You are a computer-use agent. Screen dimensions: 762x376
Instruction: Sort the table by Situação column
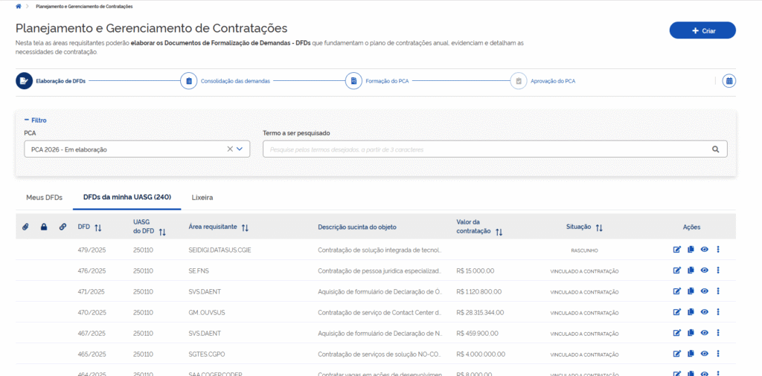point(599,227)
